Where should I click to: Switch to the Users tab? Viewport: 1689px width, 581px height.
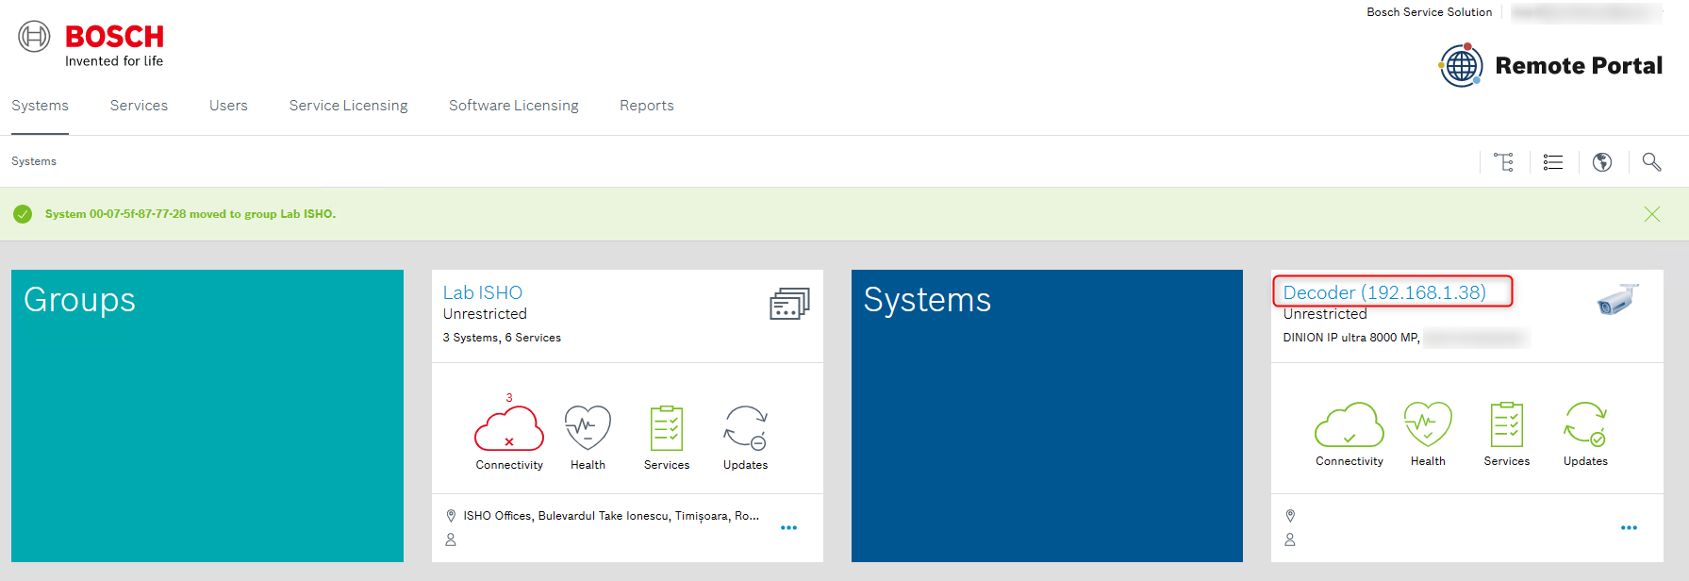point(228,106)
